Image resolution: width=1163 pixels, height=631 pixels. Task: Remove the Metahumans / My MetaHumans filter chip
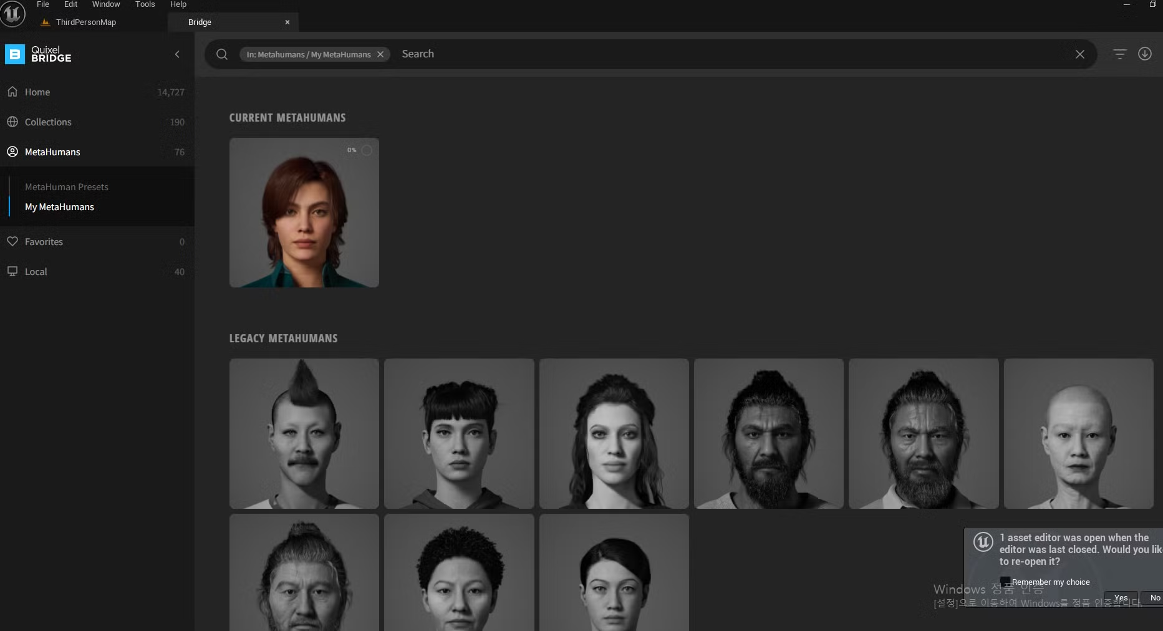click(x=380, y=54)
